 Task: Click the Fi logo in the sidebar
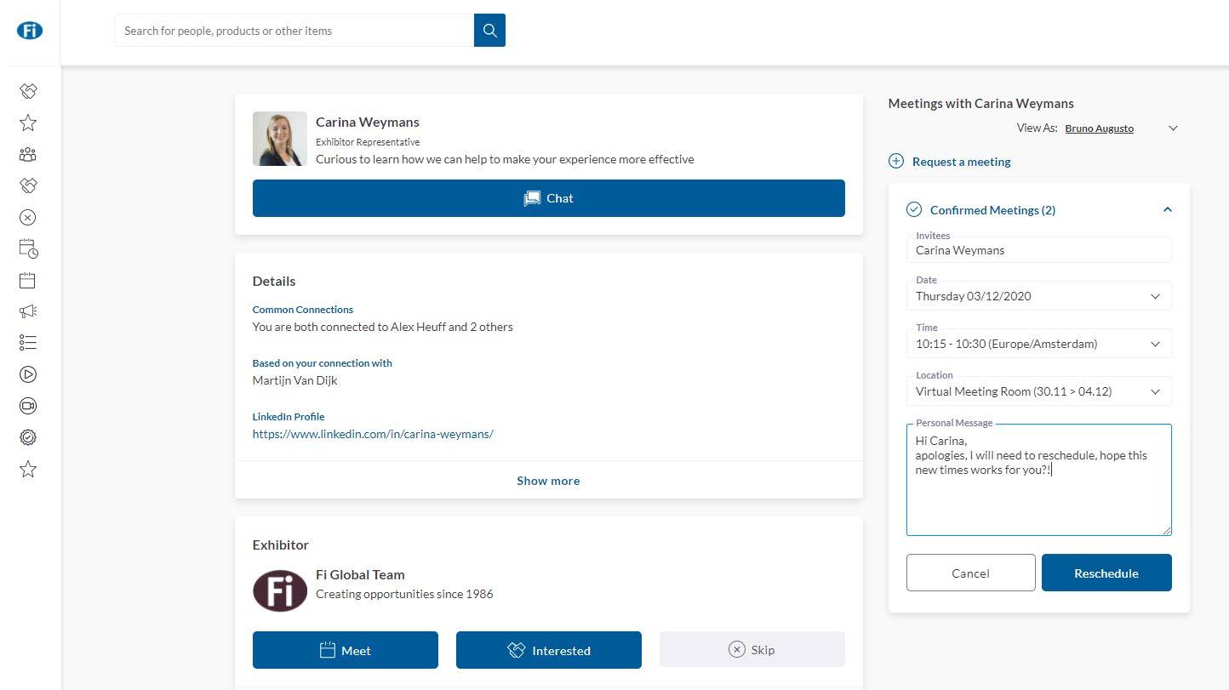[30, 31]
